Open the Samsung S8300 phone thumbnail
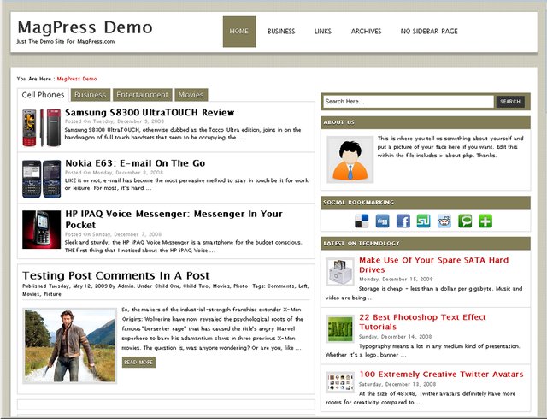 point(41,127)
